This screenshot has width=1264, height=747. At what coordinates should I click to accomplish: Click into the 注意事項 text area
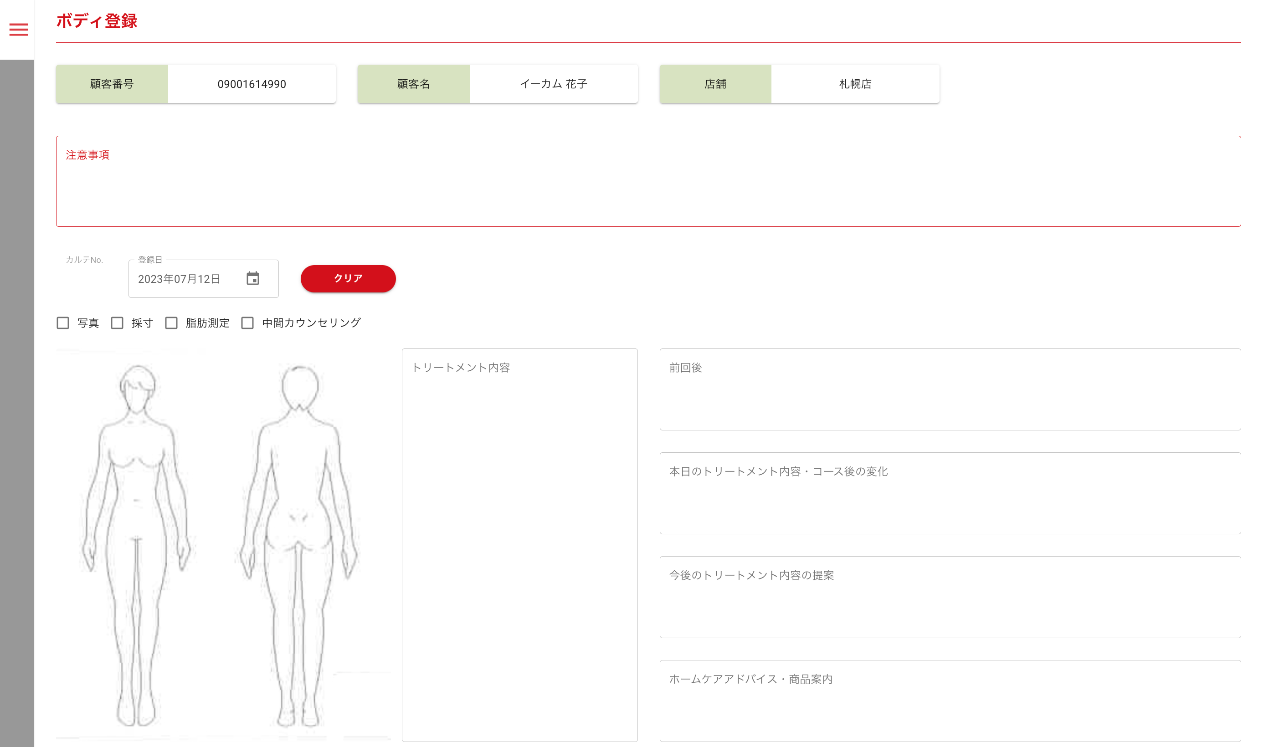(647, 189)
